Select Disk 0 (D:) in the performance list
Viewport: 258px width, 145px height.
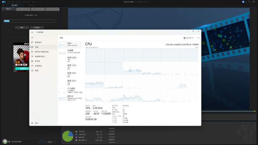(70, 59)
